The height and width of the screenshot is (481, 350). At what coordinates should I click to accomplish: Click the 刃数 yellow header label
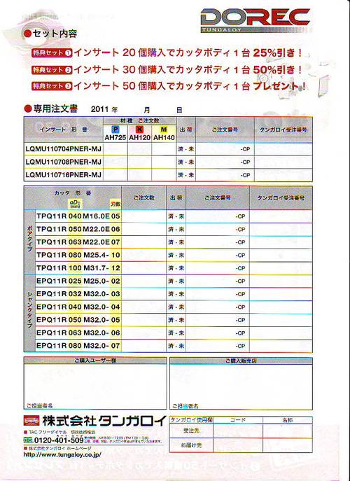click(x=115, y=204)
